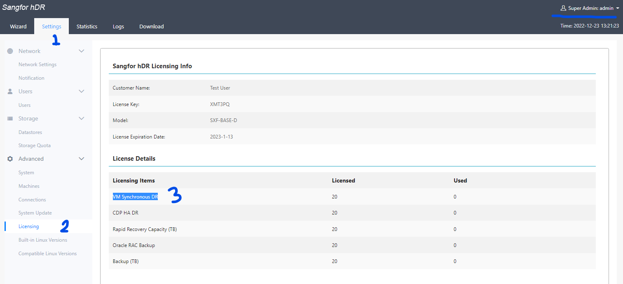Open the Download tab
This screenshot has width=623, height=284.
click(x=151, y=26)
